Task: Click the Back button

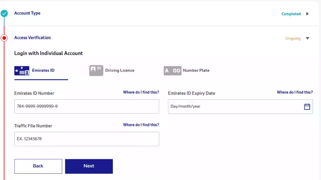Action: click(x=38, y=166)
